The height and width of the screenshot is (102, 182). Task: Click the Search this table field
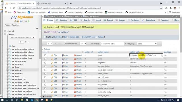113,44
